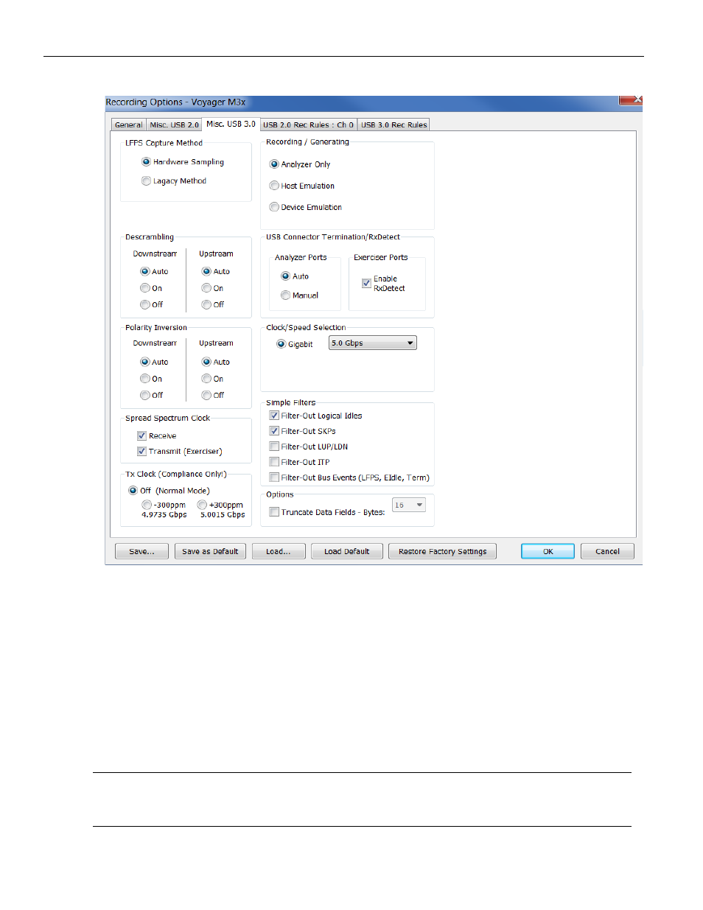
Task: Switch to the General tab
Action: tap(129, 125)
